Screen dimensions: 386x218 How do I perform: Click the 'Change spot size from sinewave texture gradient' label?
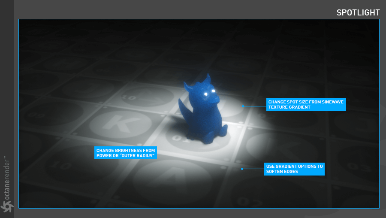click(306, 105)
